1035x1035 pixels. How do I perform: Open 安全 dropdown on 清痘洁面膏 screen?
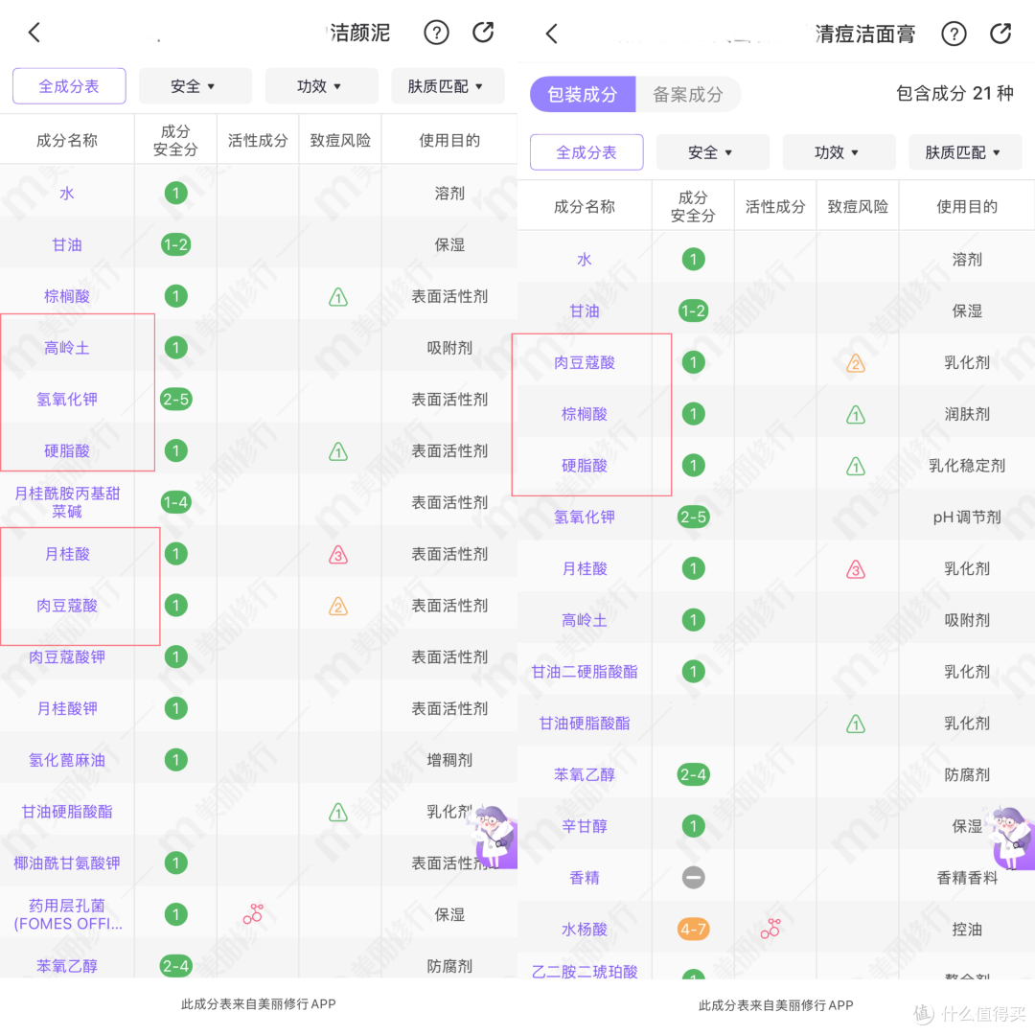[x=713, y=152]
